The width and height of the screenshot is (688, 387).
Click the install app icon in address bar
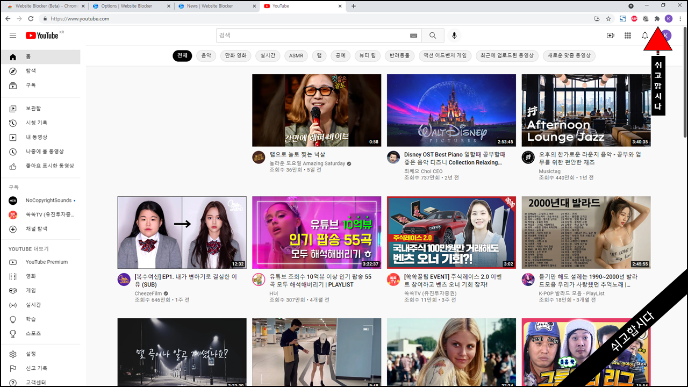pos(597,18)
